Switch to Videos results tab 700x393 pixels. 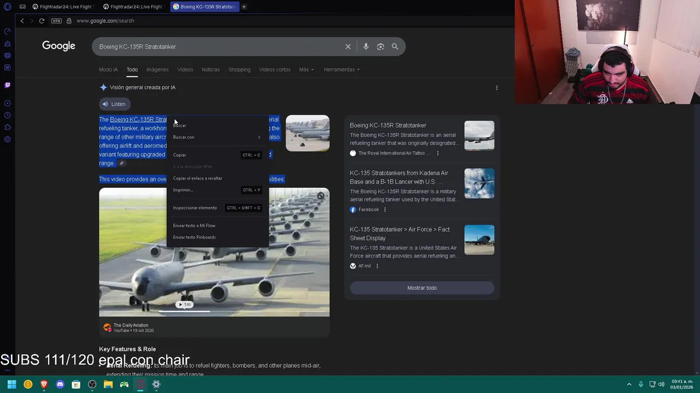pos(185,69)
